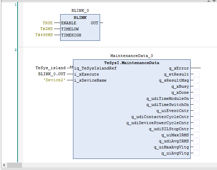Click the BLINK_0.OUT input on i_xExecute
Screen dimensions: 217x170
[x=52, y=74]
